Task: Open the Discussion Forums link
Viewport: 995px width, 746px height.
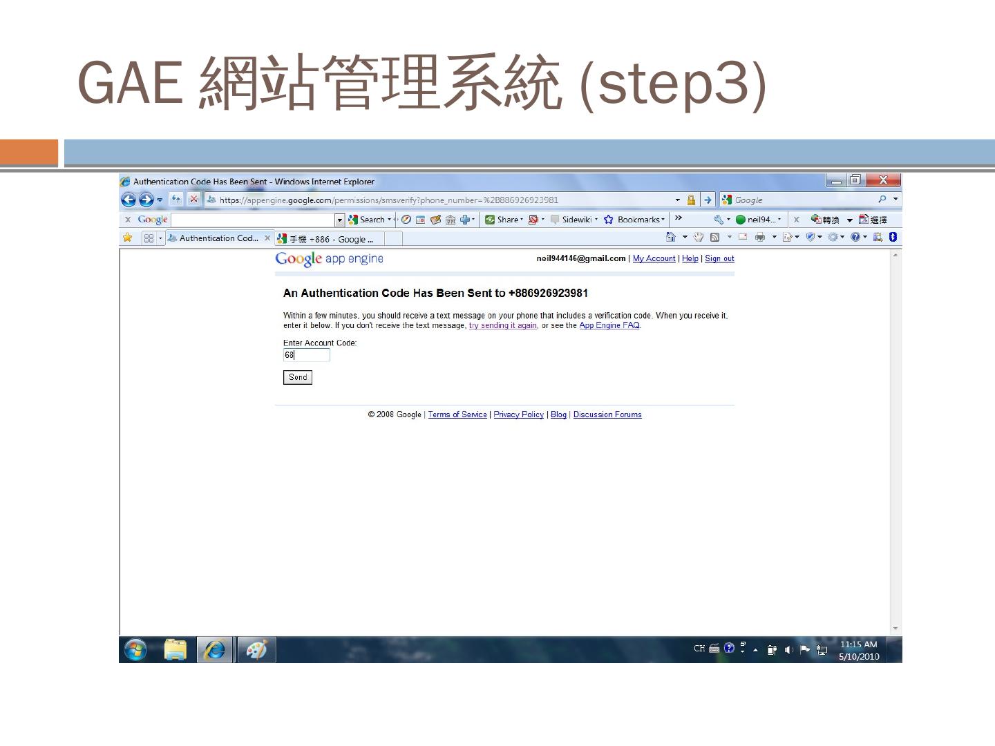Action: tap(607, 414)
